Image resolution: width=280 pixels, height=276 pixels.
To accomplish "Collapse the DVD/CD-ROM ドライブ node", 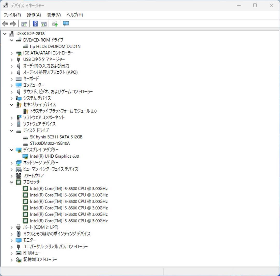I will pyautogui.click(x=12, y=40).
